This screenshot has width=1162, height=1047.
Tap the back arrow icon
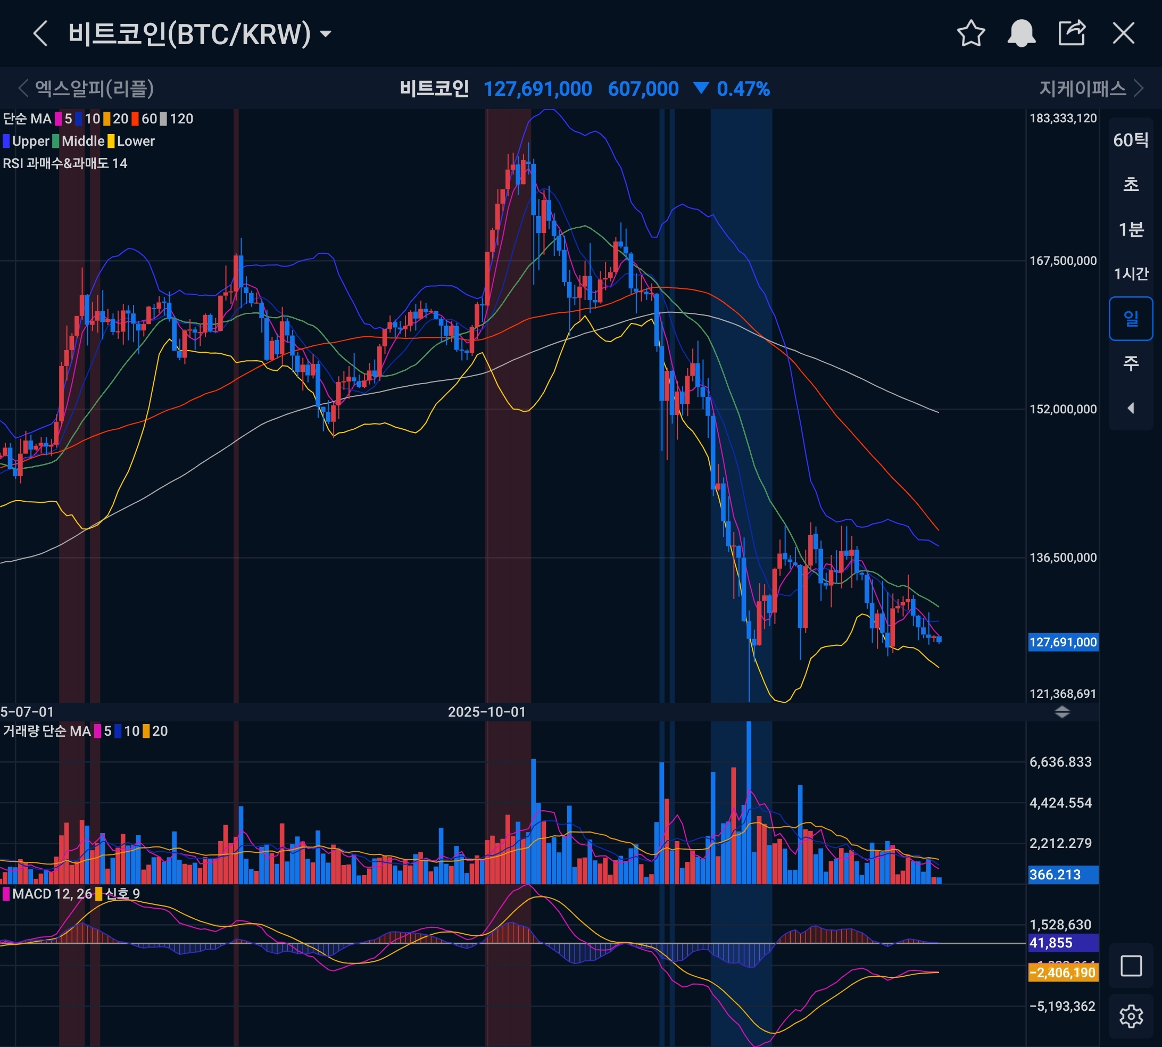coord(40,34)
